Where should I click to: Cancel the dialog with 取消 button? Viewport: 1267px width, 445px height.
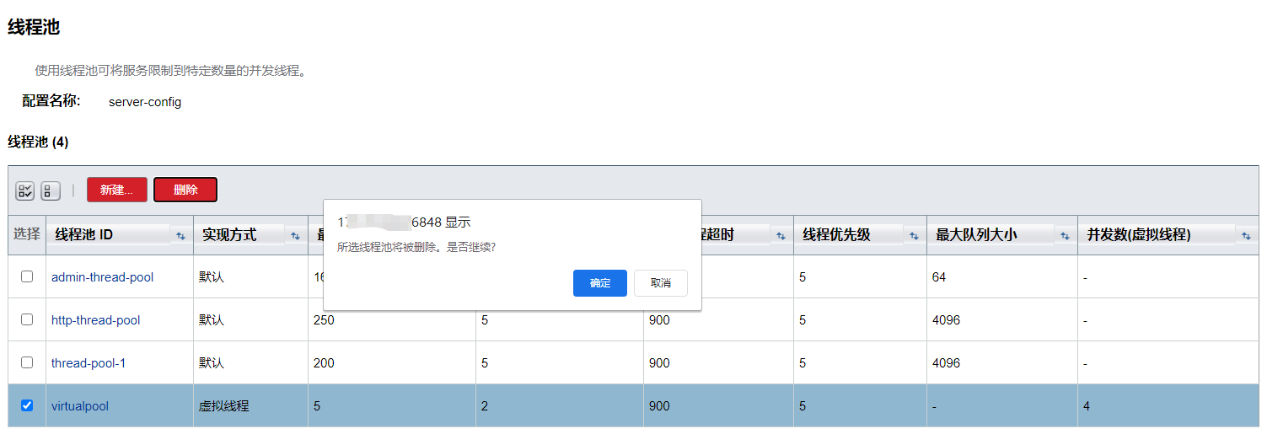coord(661,283)
